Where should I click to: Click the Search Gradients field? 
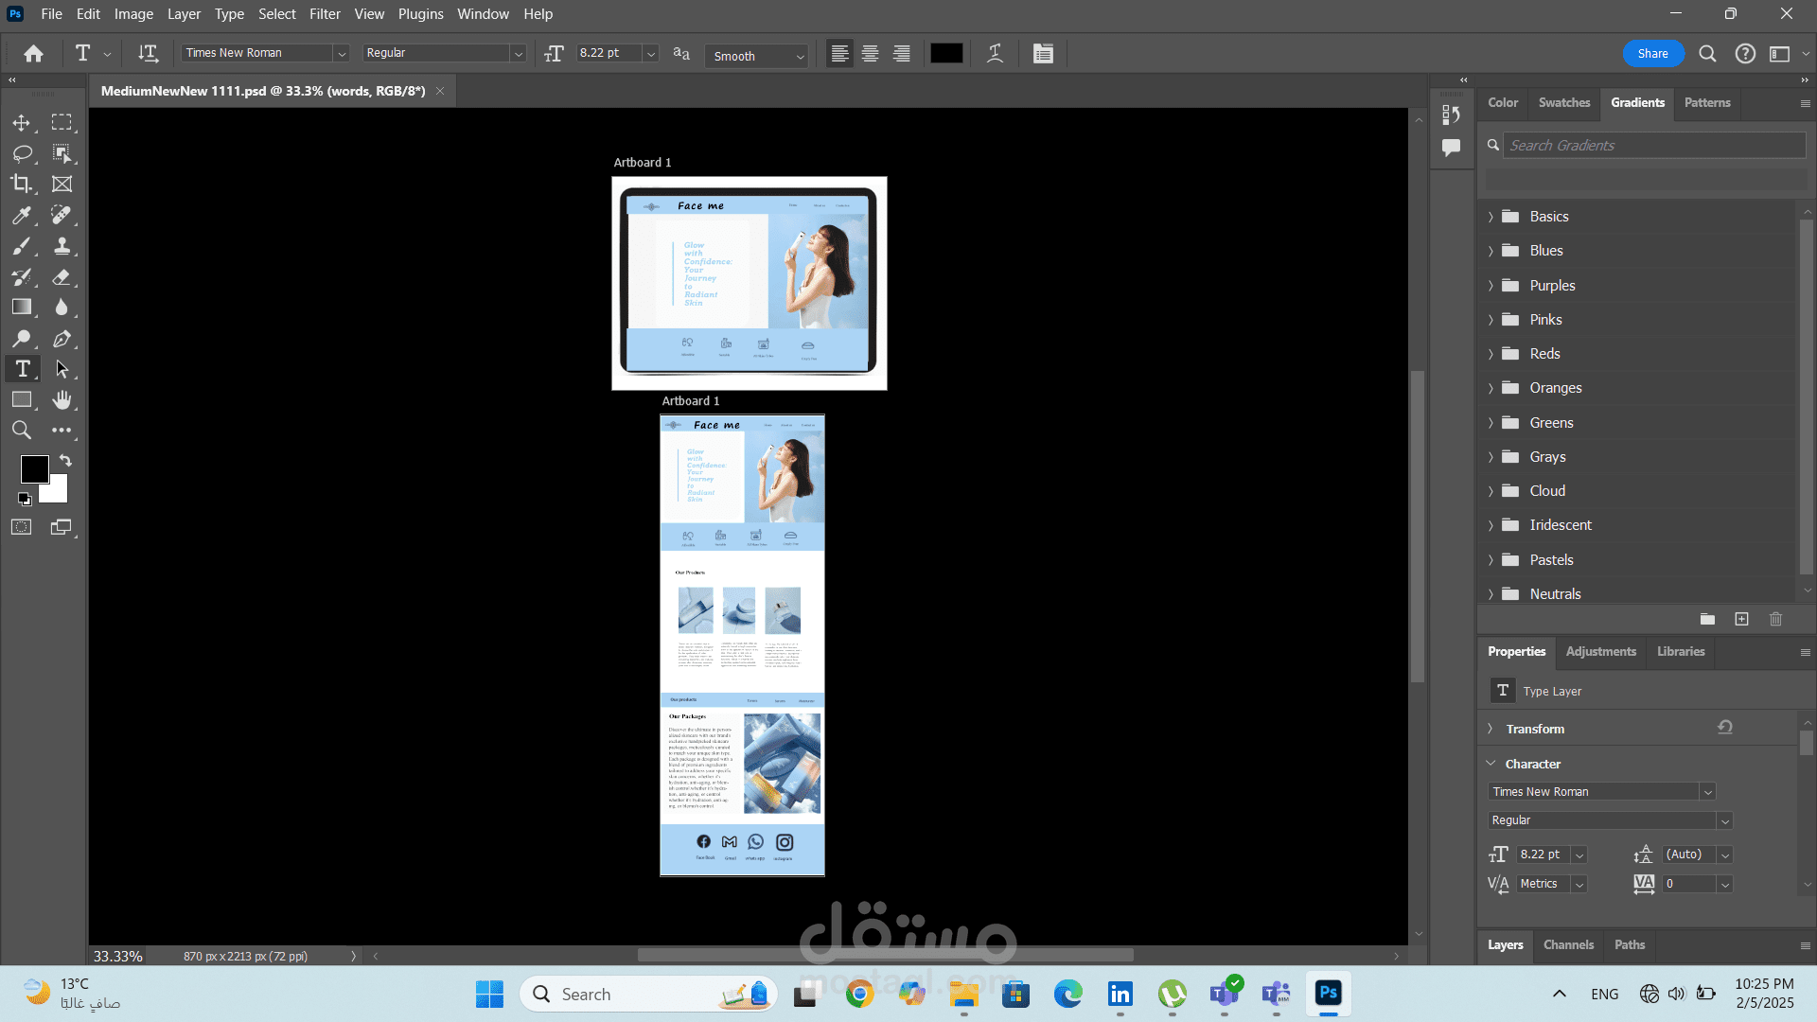pyautogui.click(x=1652, y=145)
